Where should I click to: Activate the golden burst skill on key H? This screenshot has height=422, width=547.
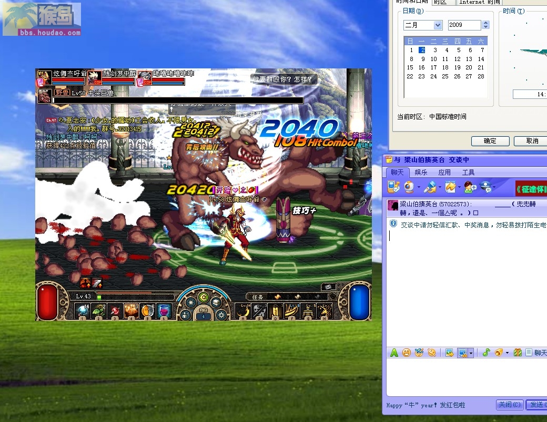(x=325, y=310)
